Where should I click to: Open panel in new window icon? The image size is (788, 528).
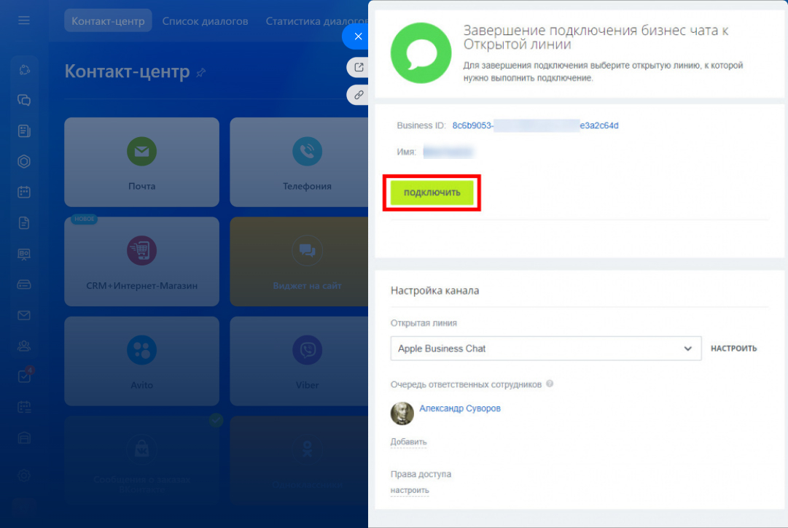[359, 67]
